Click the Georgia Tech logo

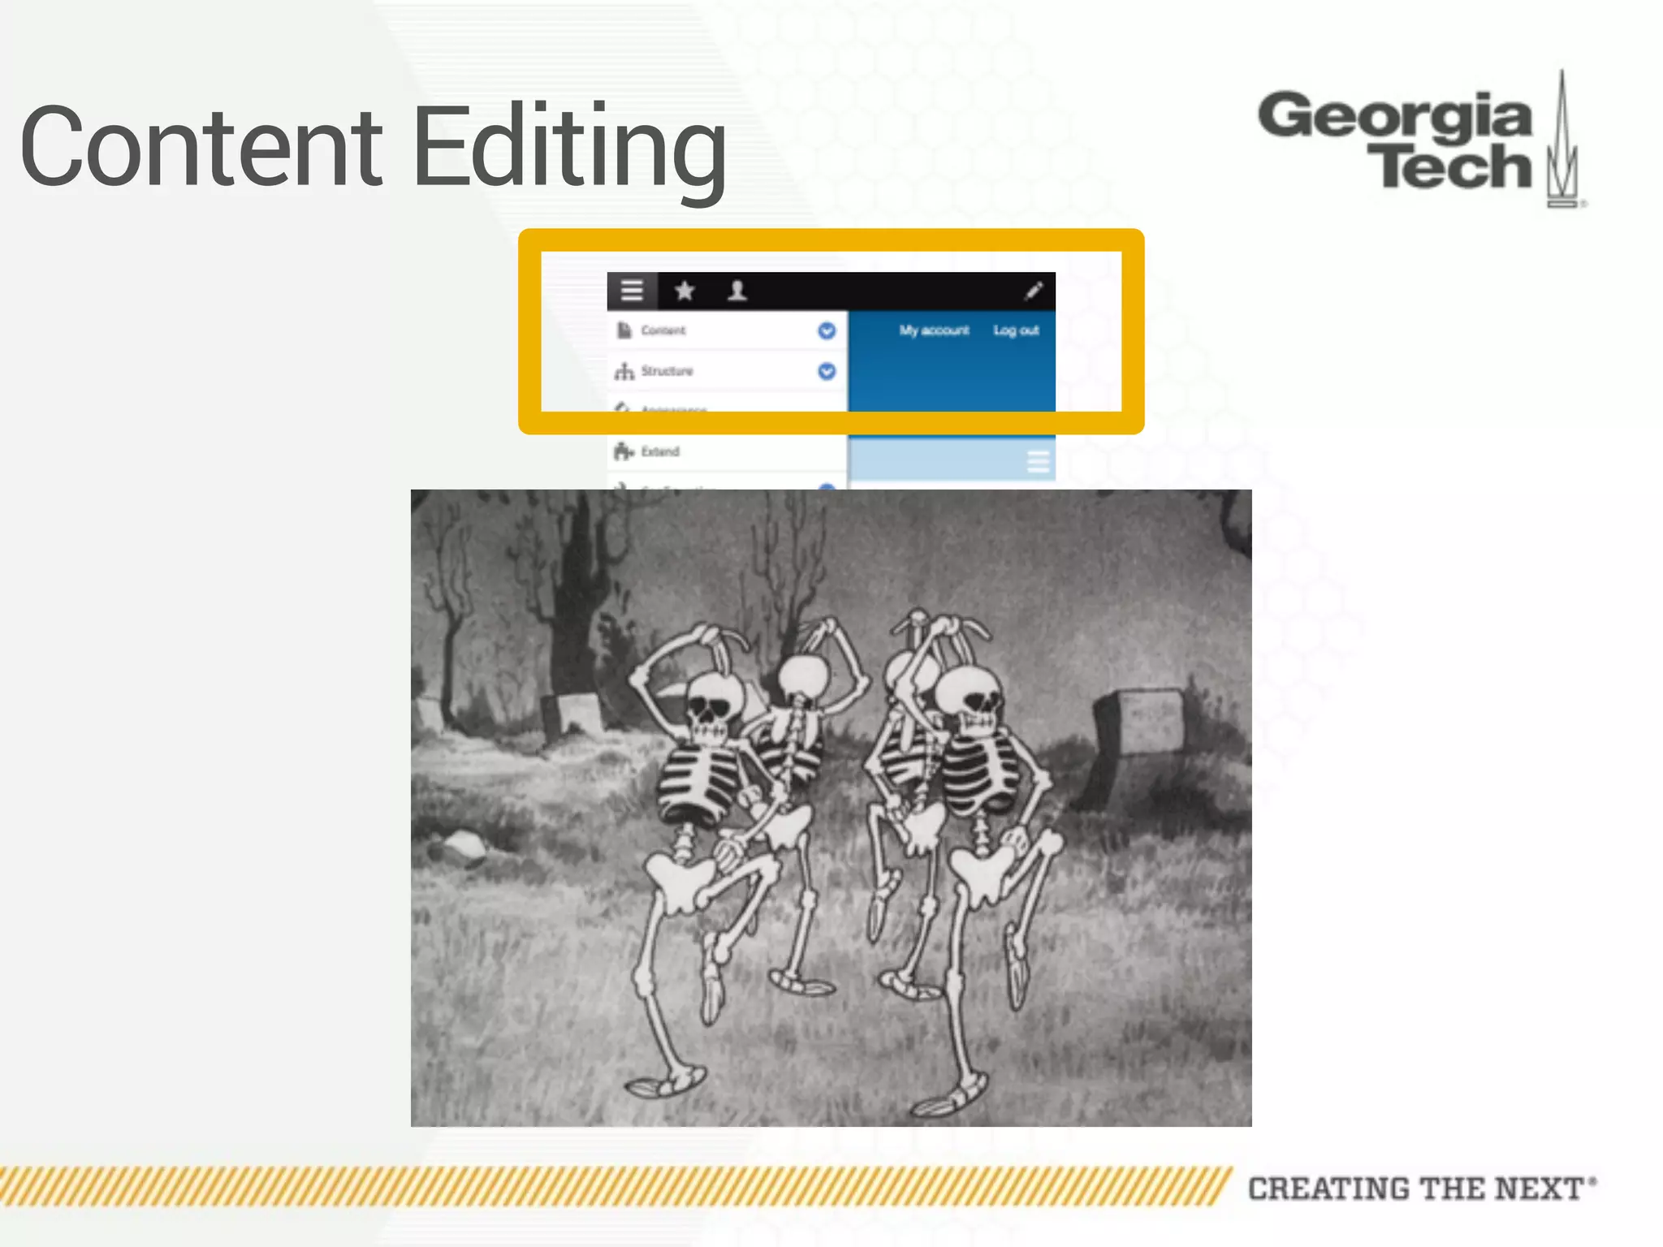[x=1421, y=140]
